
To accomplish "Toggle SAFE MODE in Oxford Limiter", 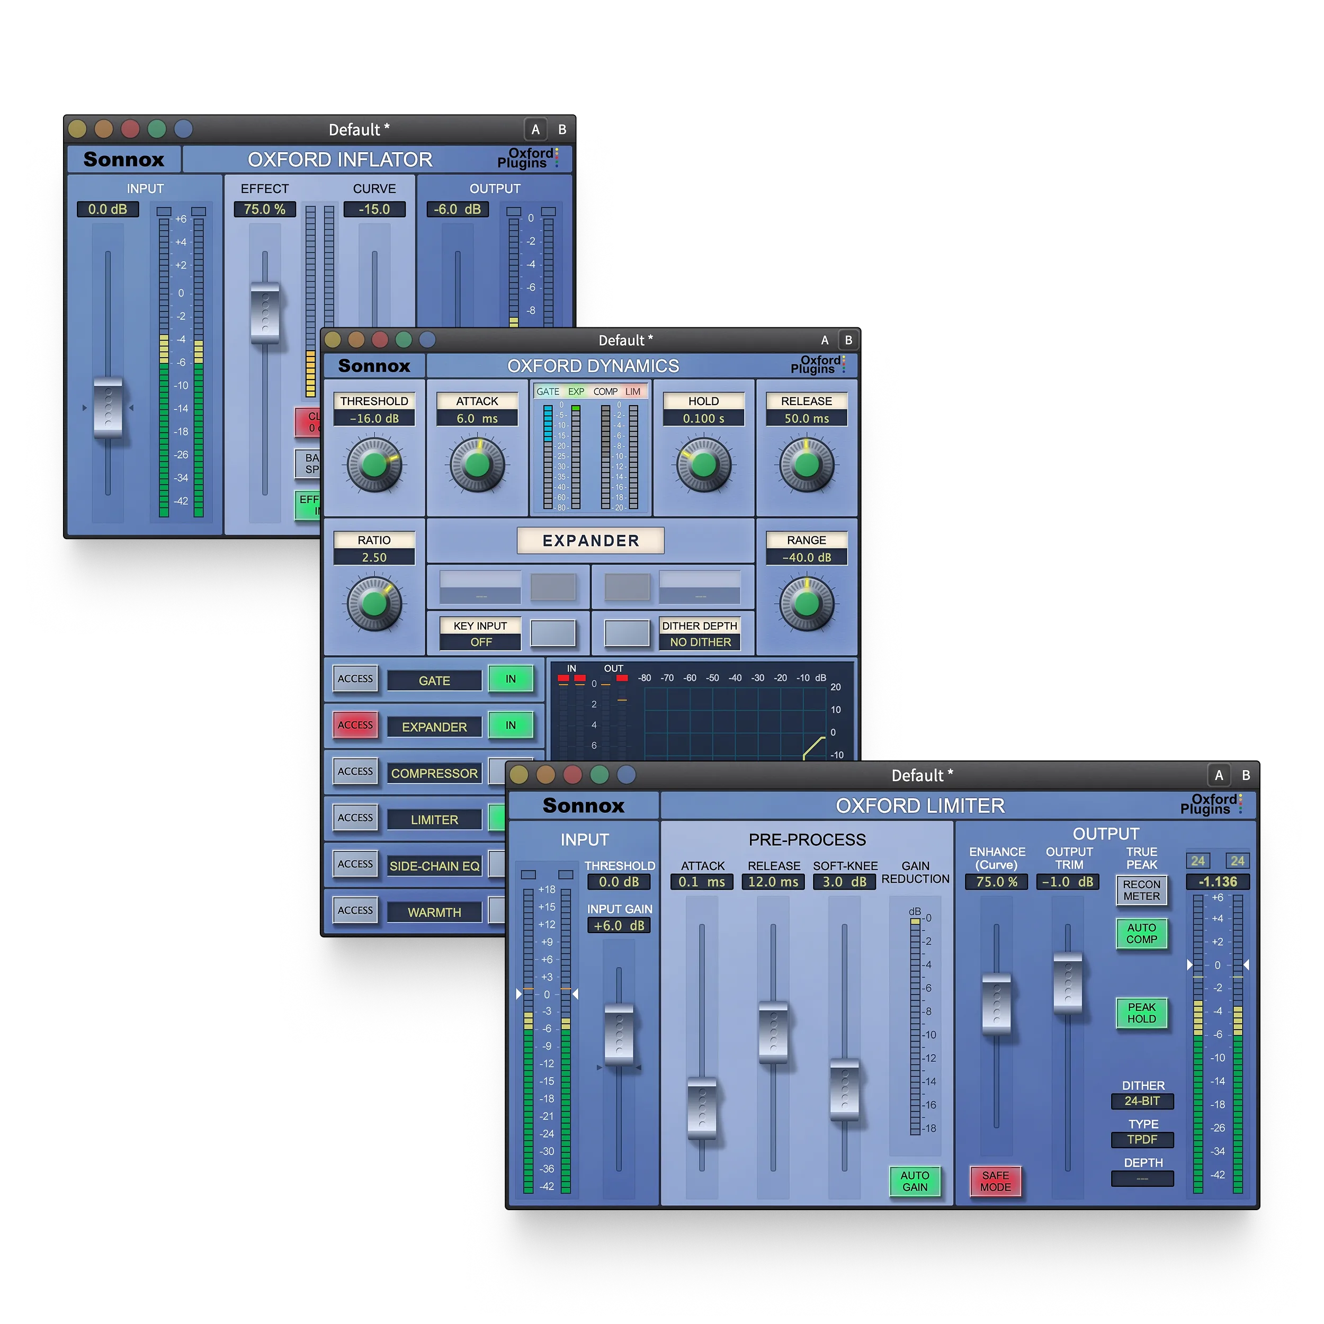I will tap(995, 1181).
